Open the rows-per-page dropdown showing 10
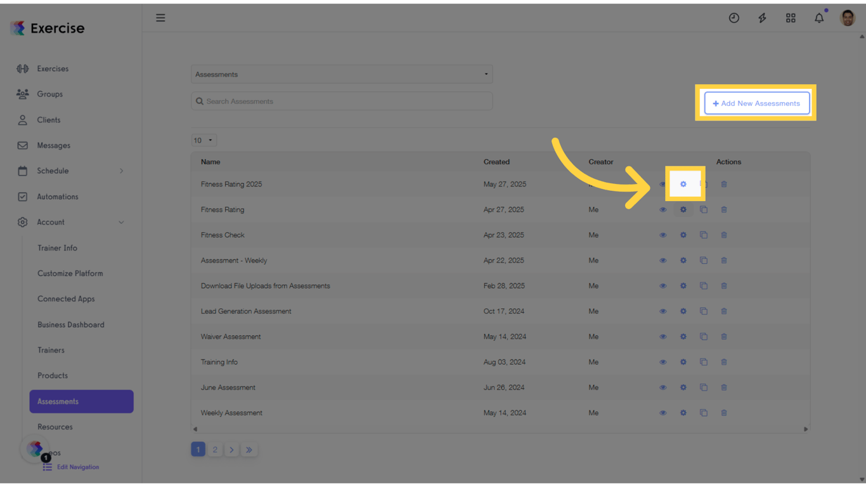The width and height of the screenshot is (866, 487). pos(204,140)
